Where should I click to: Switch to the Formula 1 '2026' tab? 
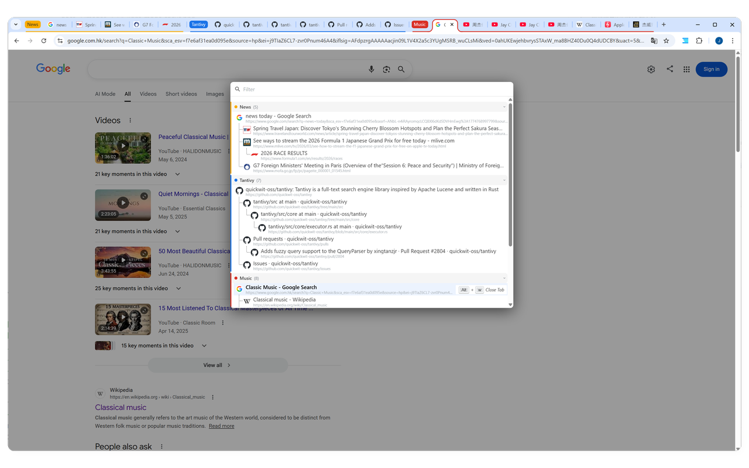pyautogui.click(x=171, y=25)
